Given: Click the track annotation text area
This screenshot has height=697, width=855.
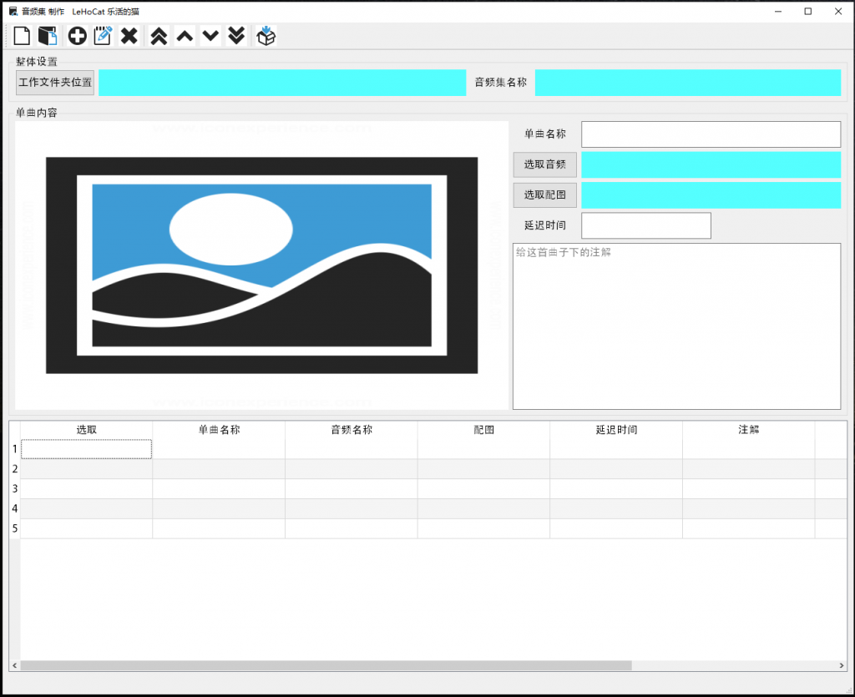Looking at the screenshot, I should pos(676,326).
